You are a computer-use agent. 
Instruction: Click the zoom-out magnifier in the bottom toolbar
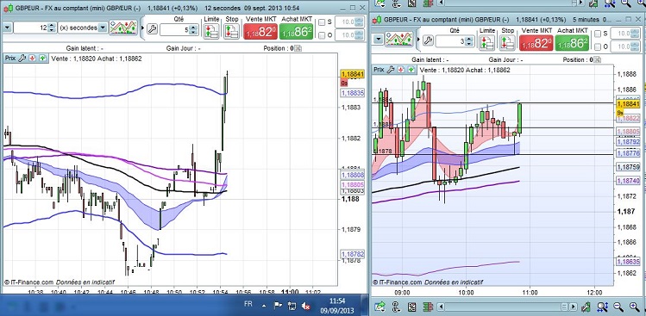click(x=618, y=307)
